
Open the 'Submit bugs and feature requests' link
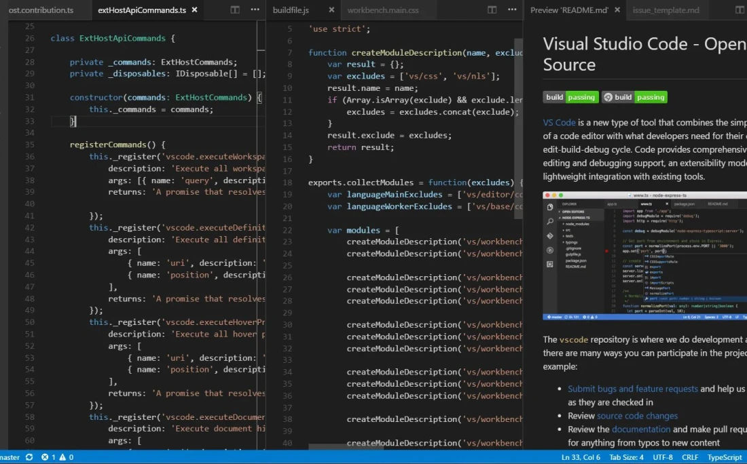(632, 389)
